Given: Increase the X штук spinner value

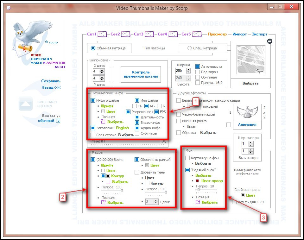Looking at the screenshot, I should 102,70.
